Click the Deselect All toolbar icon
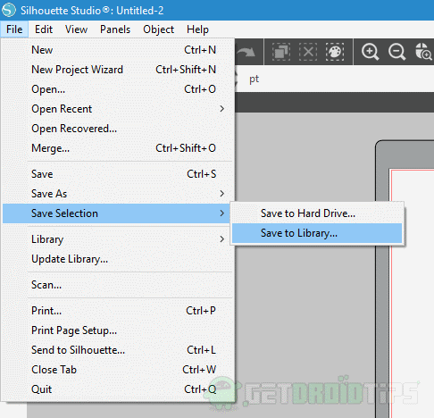Viewport: 434px width, 418px height. click(308, 52)
